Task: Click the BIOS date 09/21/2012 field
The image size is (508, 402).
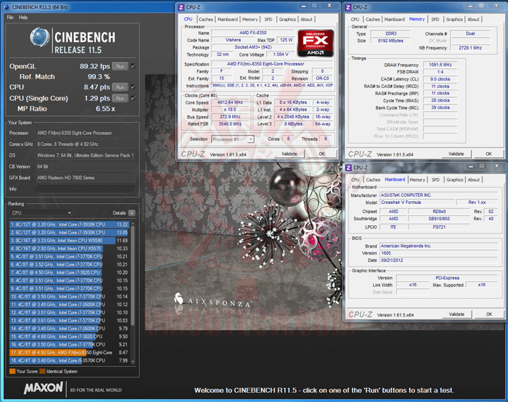Action: pos(439,260)
